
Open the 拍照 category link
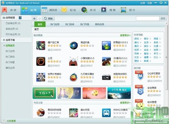[x=156, y=50]
